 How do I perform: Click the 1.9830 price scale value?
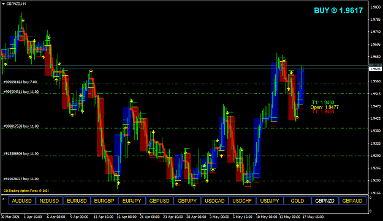pos(376,7)
